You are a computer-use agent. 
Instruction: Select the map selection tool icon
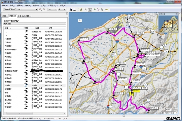click(81, 10)
